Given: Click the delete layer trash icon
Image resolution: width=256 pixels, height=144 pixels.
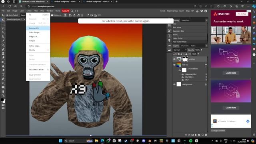Looking at the screenshot, I should point(206,135).
